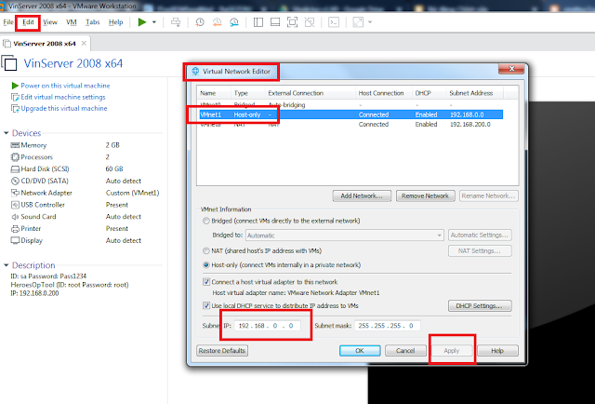
Task: Click the stretch guest display icon
Action: click(358, 22)
